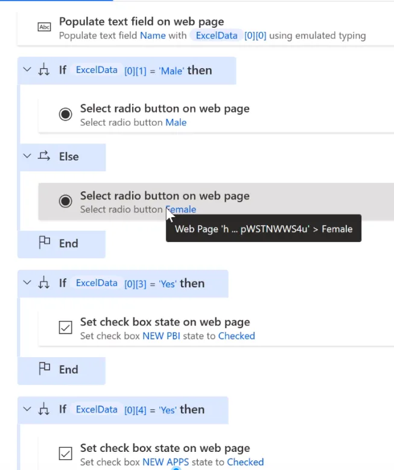Click the radio button icon of the Select Female action
This screenshot has width=394, height=470.
tap(65, 201)
